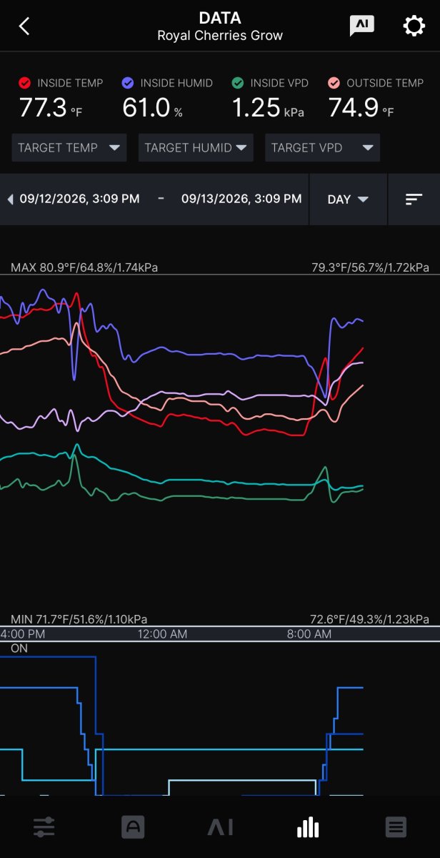Expand the Target Humid dropdown
The width and height of the screenshot is (440, 858).
[196, 147]
